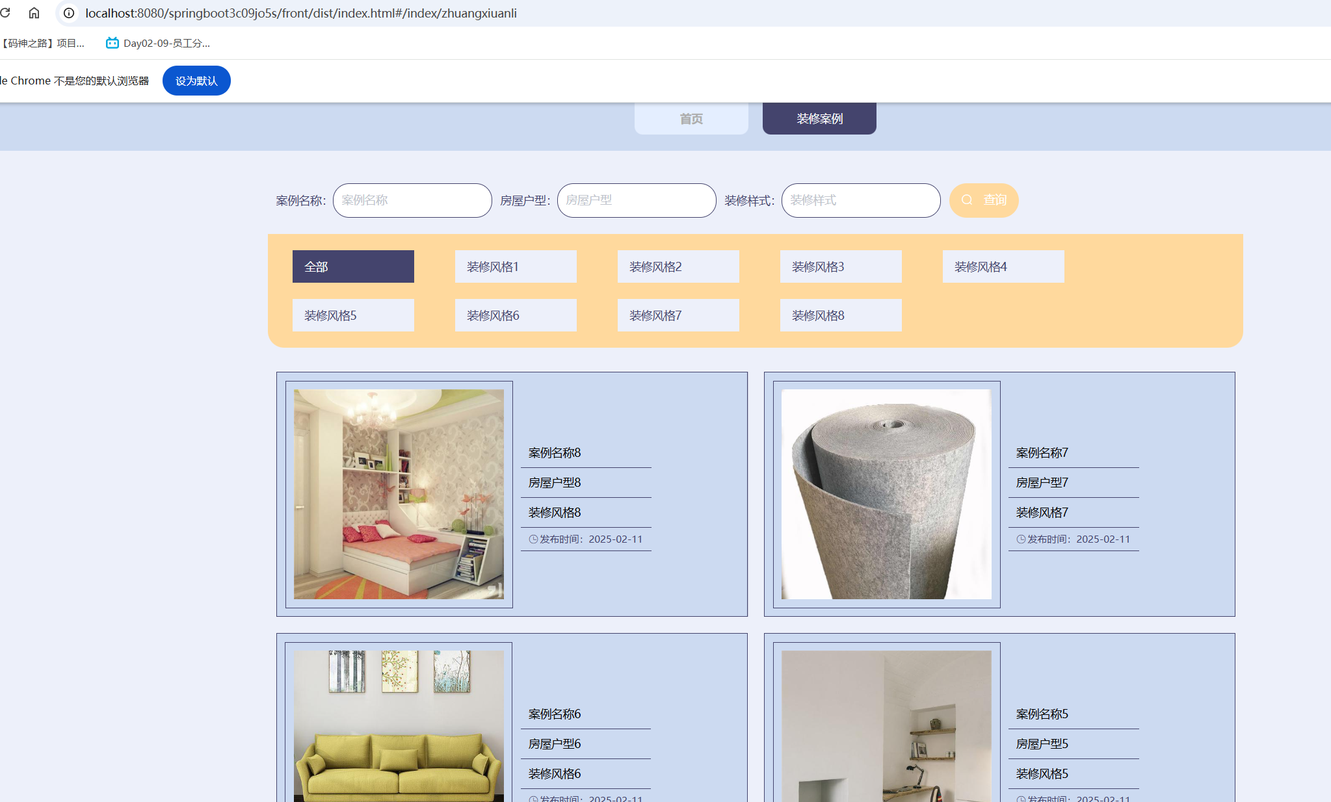Open the yellow sofa case thumbnail
Screen dimensions: 1331x802
(x=399, y=725)
